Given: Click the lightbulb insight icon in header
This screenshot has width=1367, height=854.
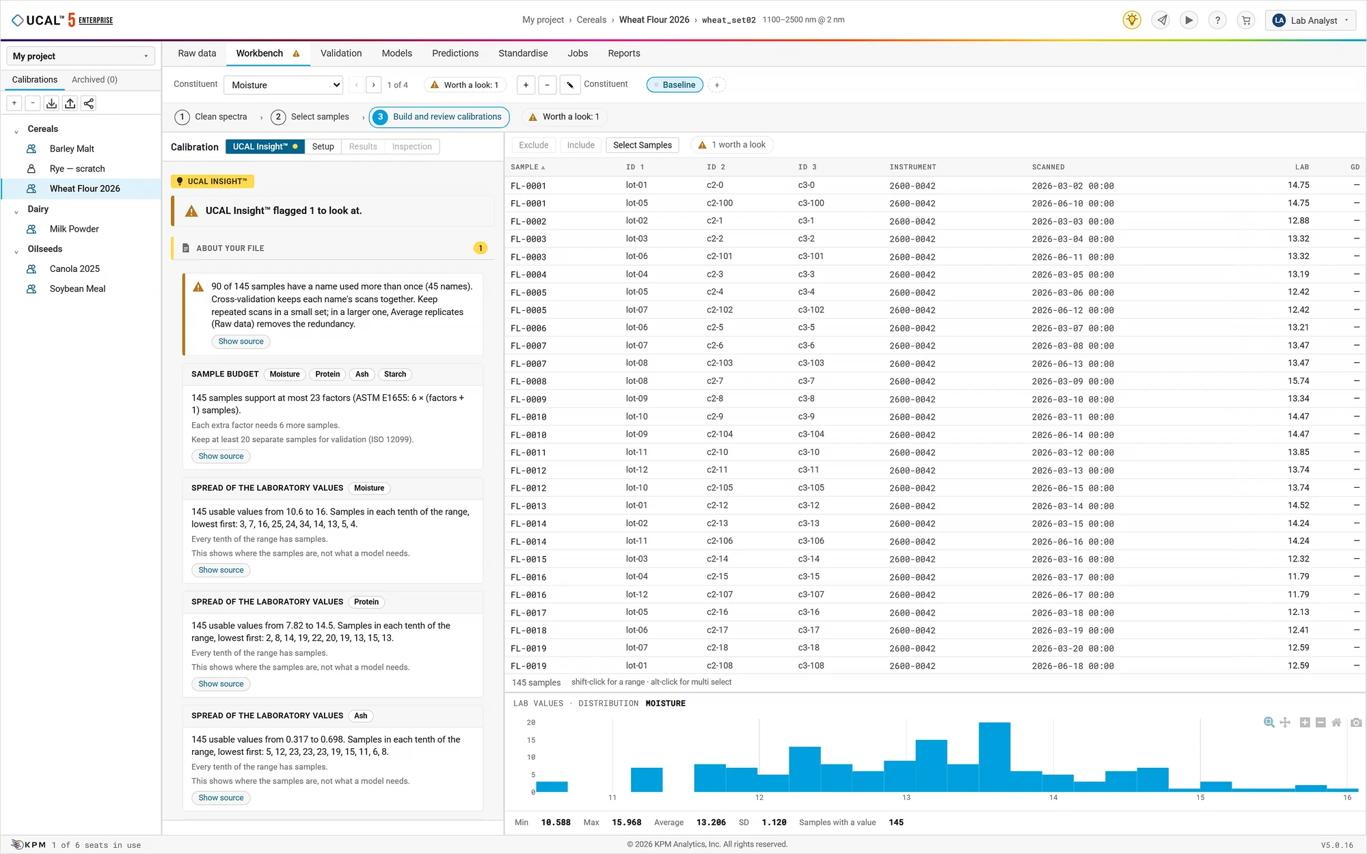Looking at the screenshot, I should pos(1132,20).
